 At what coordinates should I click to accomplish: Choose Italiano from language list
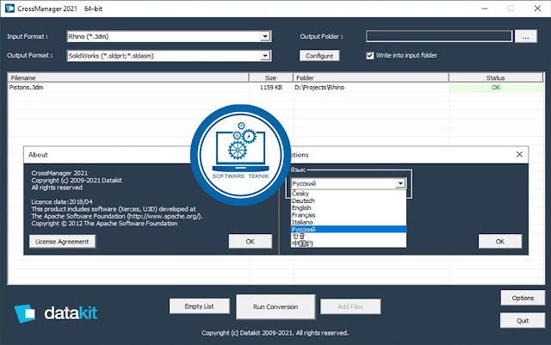[x=349, y=222]
